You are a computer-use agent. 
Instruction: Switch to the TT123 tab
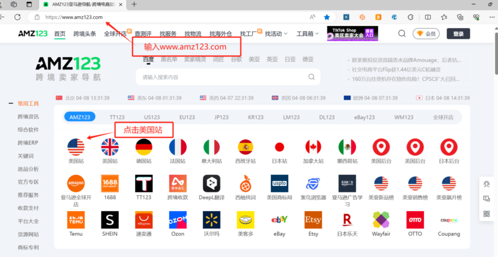click(117, 117)
